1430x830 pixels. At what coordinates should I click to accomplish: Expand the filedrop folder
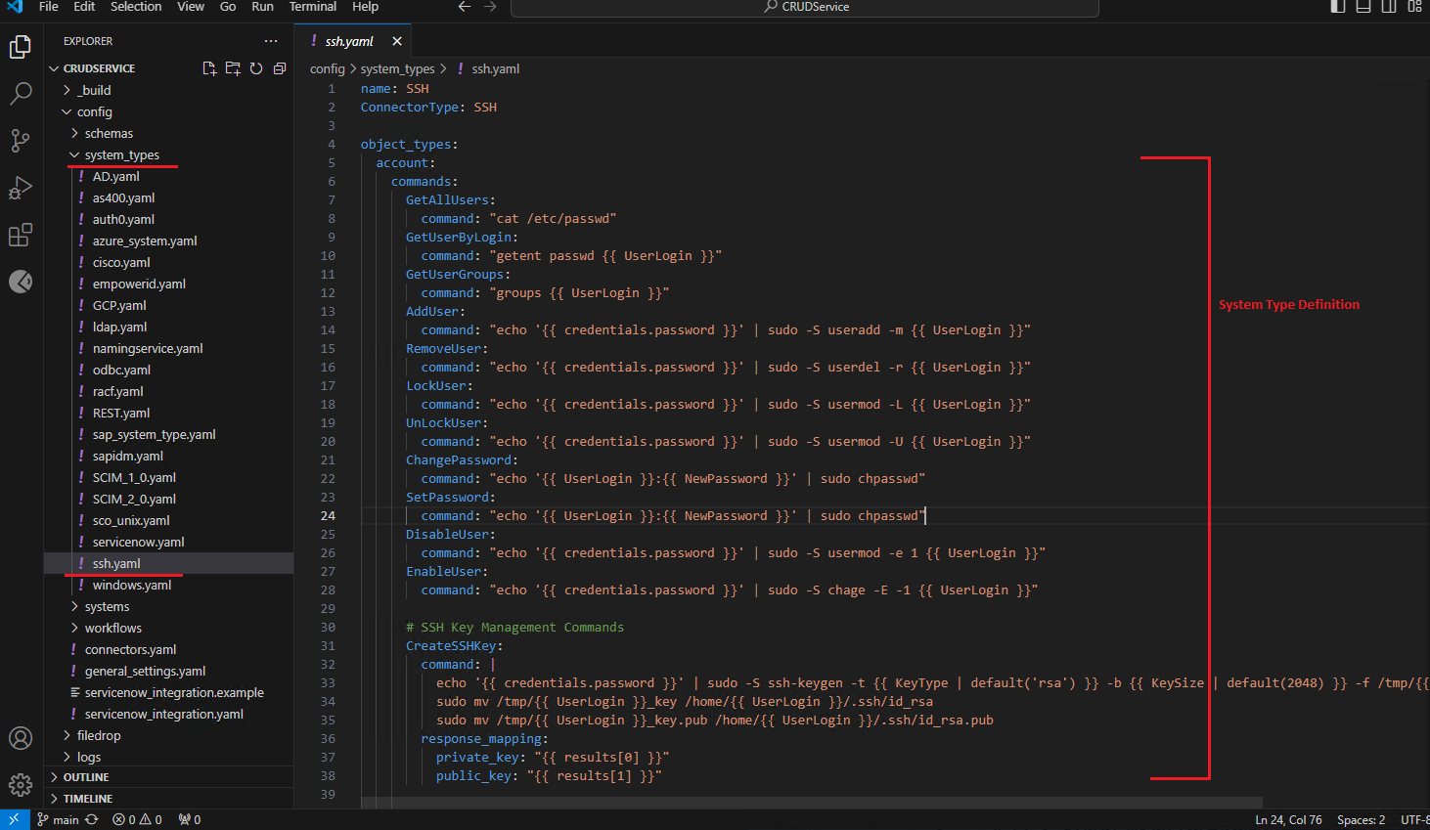(x=168, y=735)
